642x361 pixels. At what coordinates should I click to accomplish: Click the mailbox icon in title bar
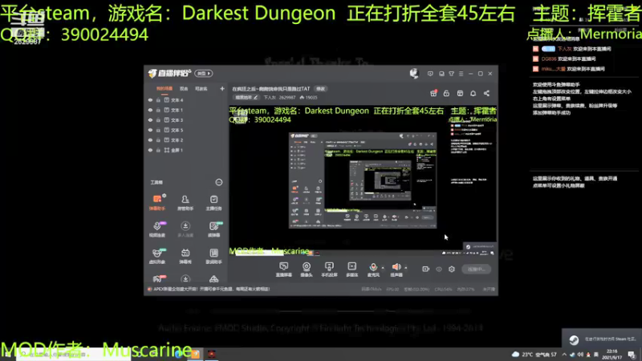(441, 74)
